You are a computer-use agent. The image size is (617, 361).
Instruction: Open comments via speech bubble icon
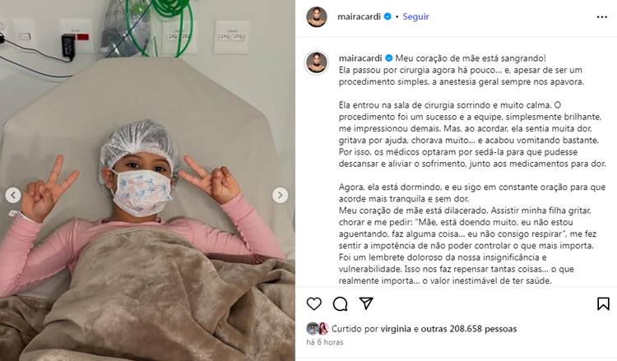340,303
